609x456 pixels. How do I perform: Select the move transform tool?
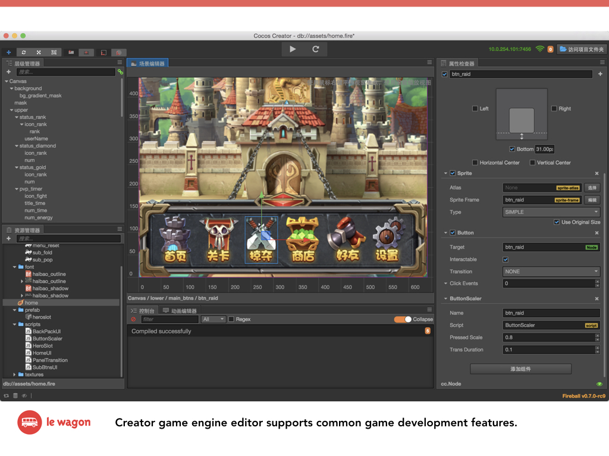pos(8,52)
